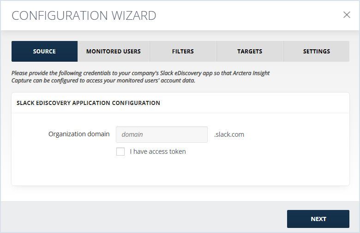Click the empty footer bar left of NEXT

point(144,217)
